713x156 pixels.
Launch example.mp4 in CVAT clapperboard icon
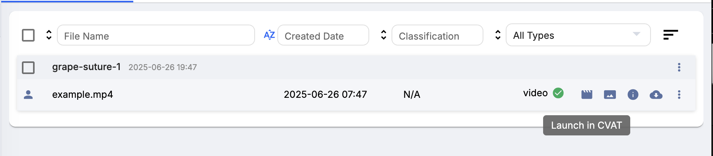[587, 95]
